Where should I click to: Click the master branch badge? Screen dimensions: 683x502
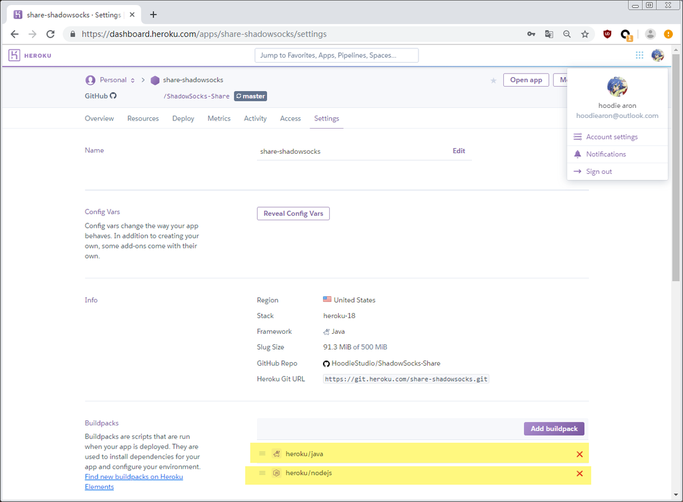tap(251, 96)
